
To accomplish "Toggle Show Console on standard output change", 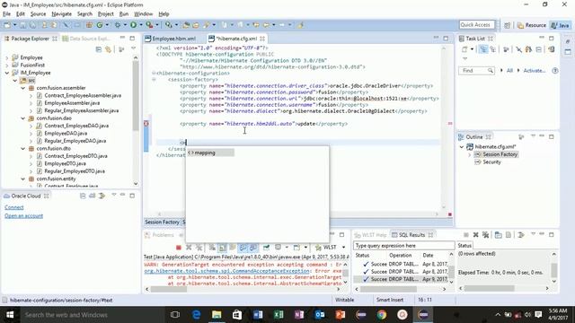I will [x=243, y=248].
